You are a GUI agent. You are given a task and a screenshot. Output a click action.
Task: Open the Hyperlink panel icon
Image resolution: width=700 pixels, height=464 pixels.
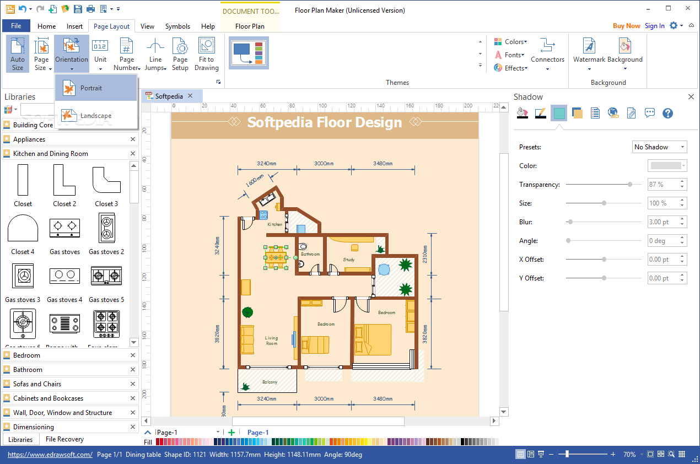tap(613, 113)
